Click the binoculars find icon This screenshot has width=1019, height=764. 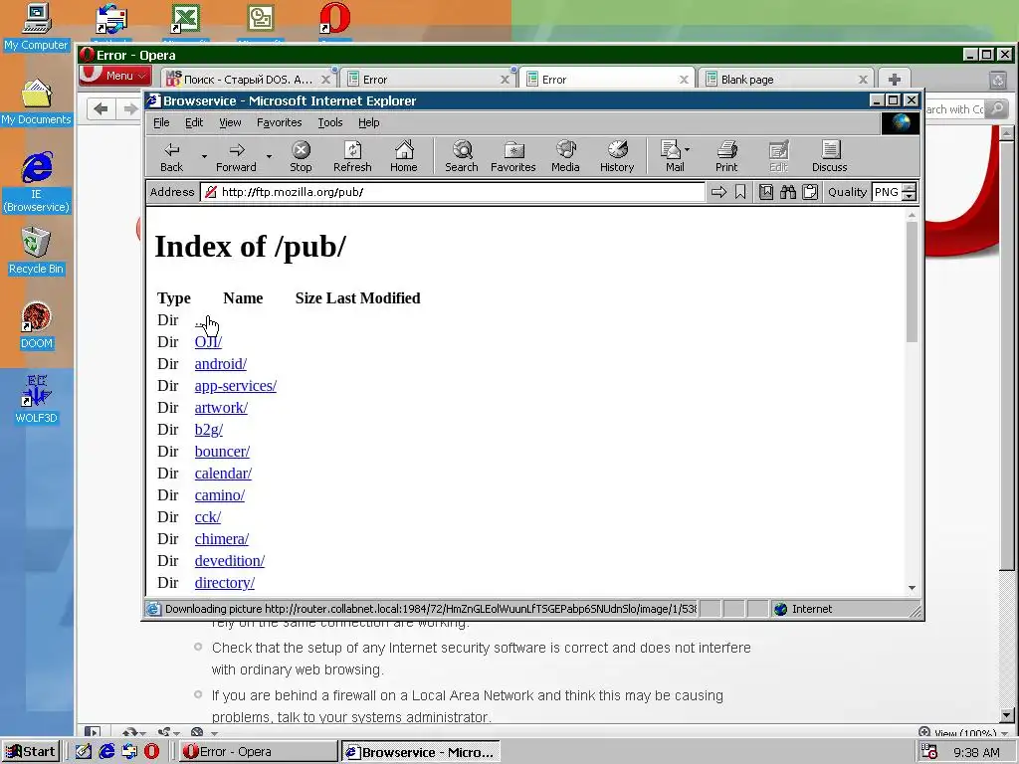click(788, 192)
